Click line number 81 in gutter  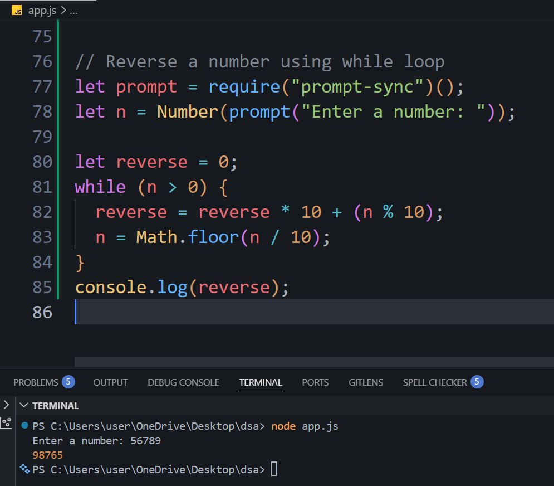pyautogui.click(x=42, y=187)
